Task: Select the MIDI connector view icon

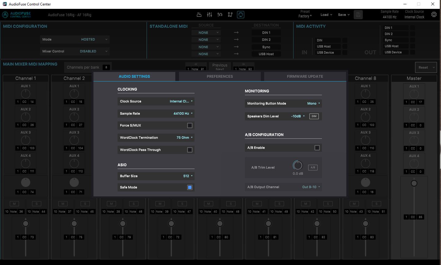Action: coord(241,15)
